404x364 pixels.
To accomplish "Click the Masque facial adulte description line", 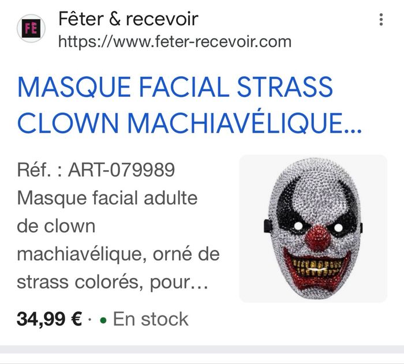I will 107,198.
